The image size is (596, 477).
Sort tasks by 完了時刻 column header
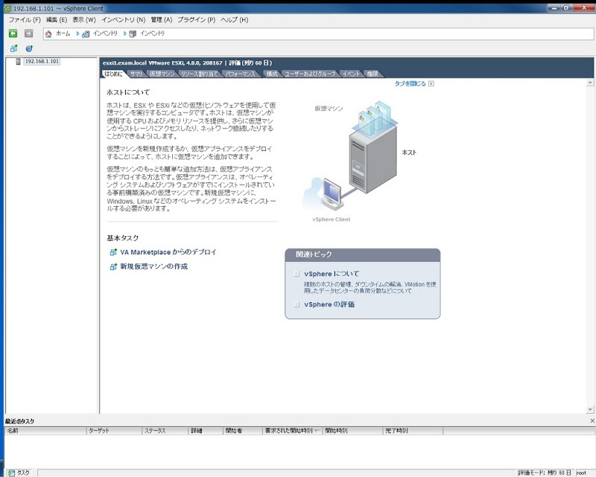(413, 431)
